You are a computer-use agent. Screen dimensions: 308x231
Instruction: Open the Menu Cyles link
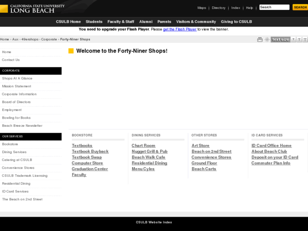point(143,169)
